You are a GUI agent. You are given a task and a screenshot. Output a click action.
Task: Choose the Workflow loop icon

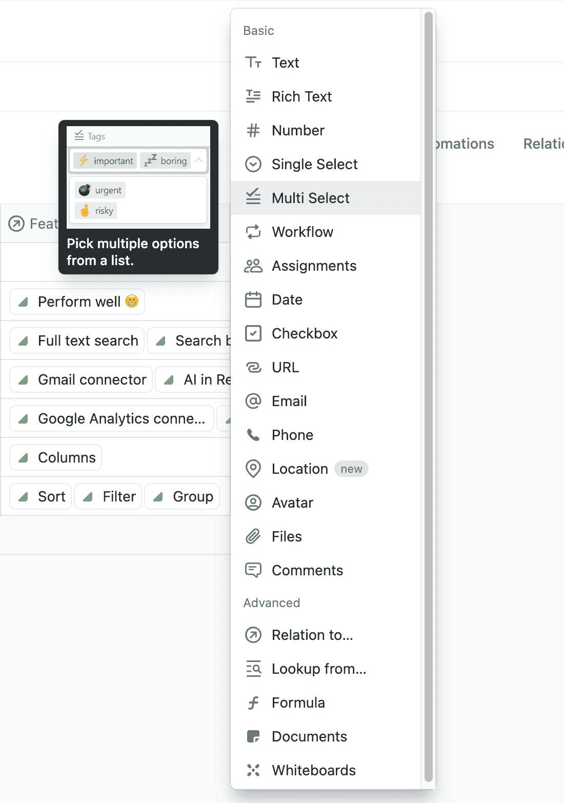[253, 232]
